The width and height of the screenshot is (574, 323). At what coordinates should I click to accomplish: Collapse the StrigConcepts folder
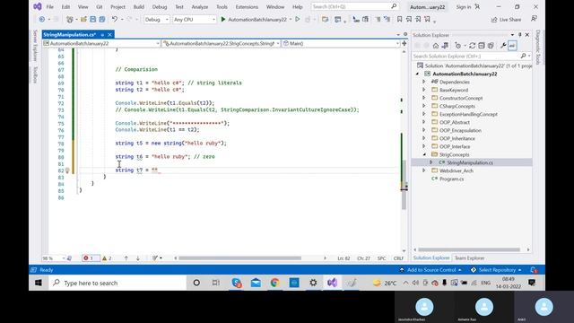[x=424, y=154]
